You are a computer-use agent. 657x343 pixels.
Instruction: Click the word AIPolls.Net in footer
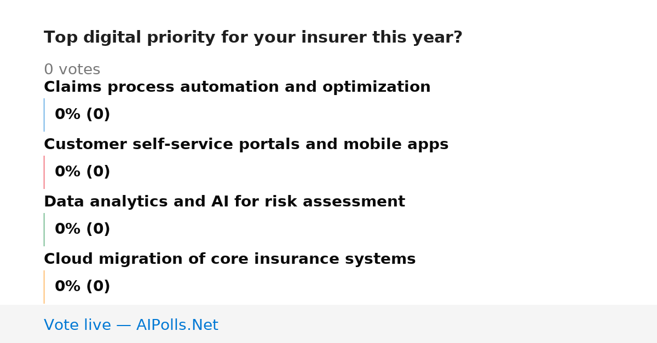coord(177,325)
